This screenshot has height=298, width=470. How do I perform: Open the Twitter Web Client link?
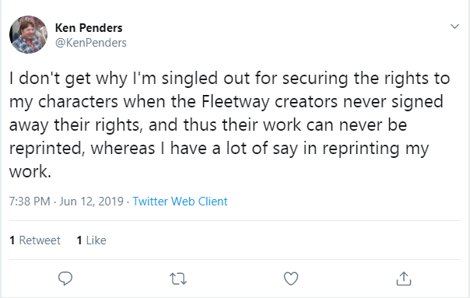[x=180, y=202]
